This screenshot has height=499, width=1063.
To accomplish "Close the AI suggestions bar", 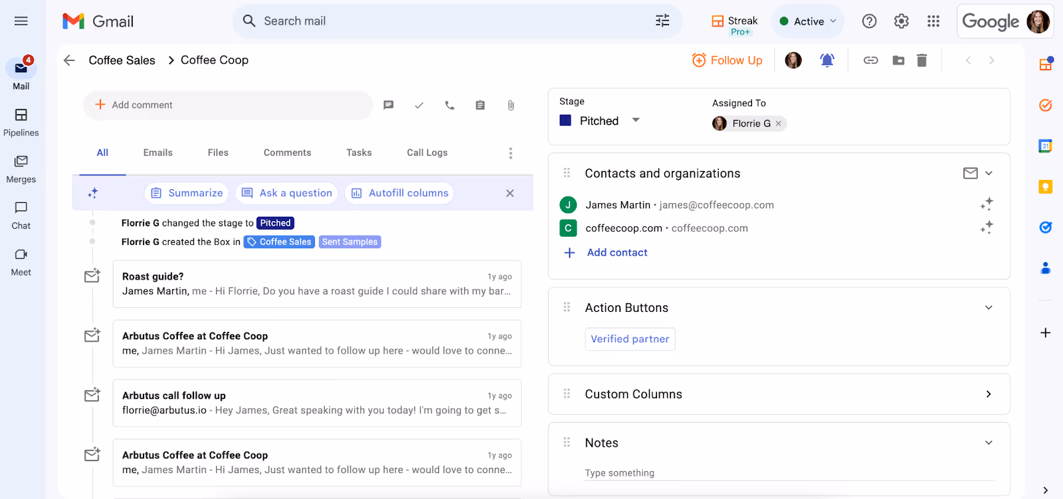I will click(510, 193).
